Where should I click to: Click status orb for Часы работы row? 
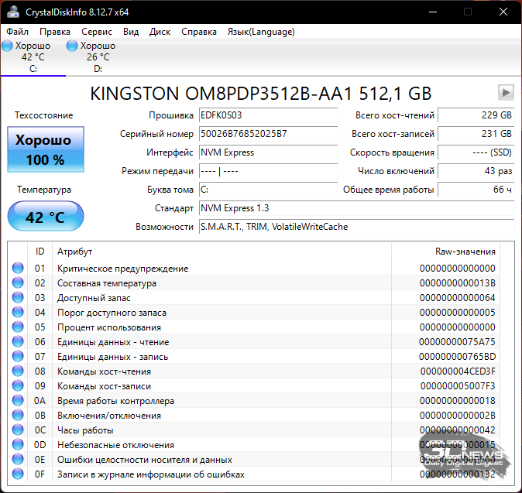click(18, 430)
